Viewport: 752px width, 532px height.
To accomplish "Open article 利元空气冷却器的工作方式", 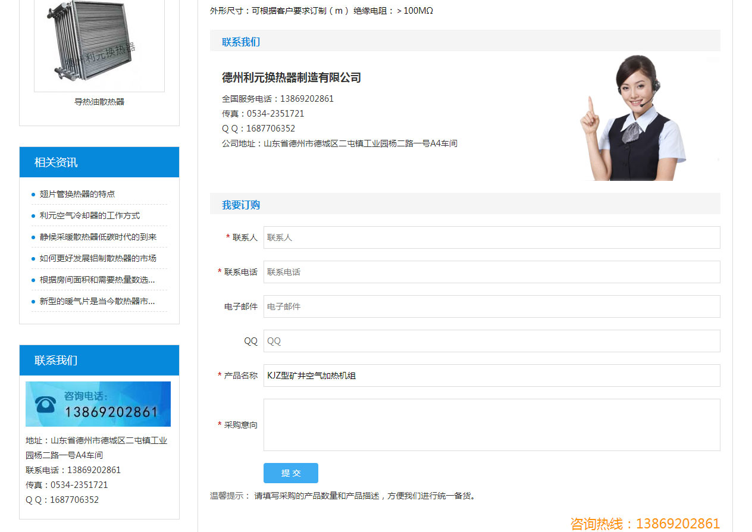I will (90, 215).
